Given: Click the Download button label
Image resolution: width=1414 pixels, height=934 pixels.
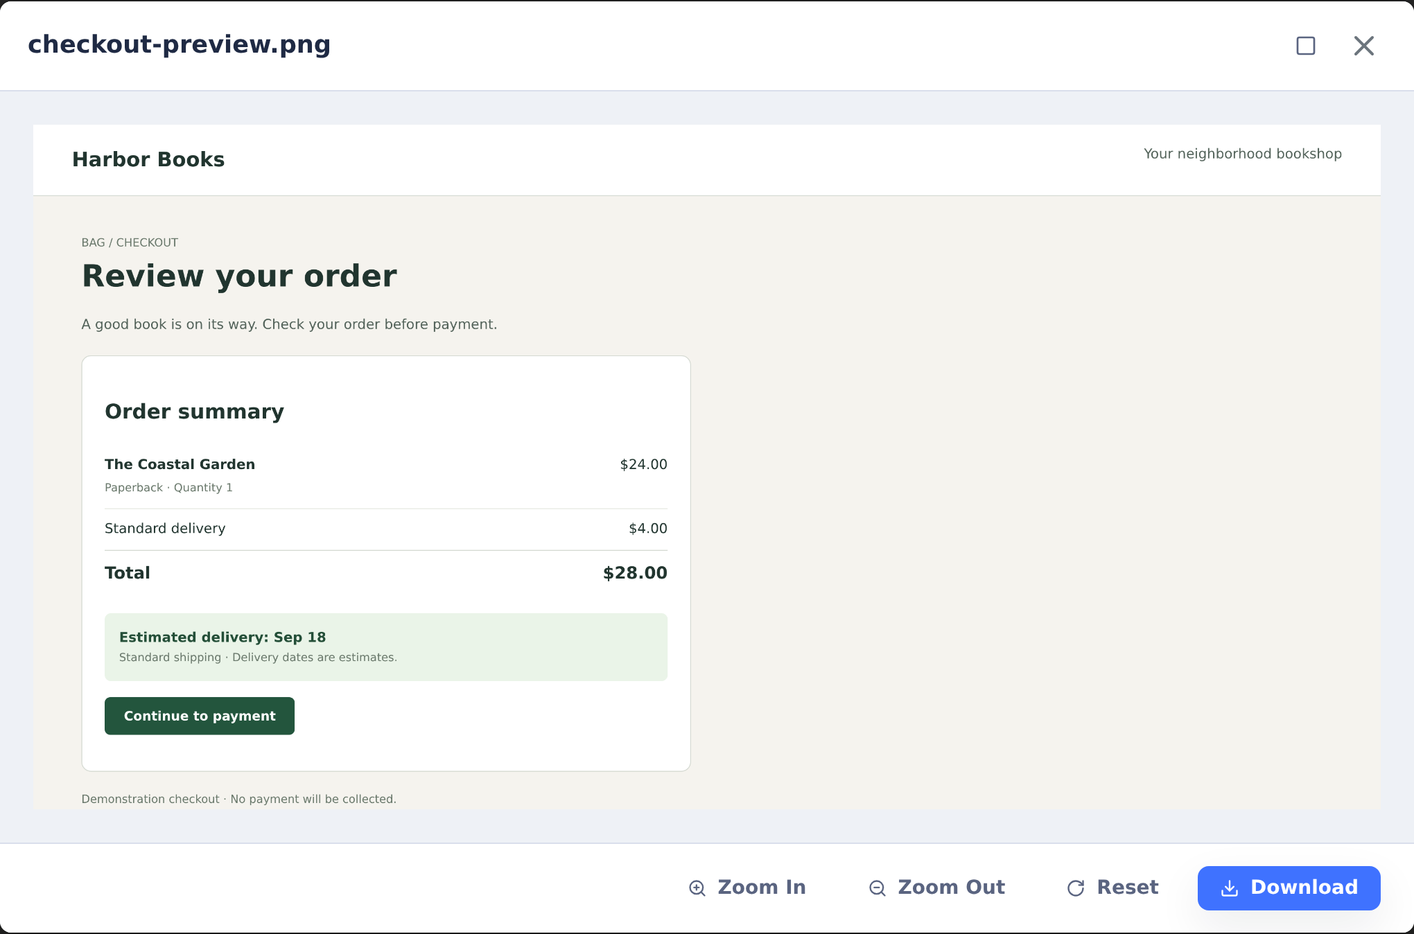Looking at the screenshot, I should click(x=1304, y=887).
